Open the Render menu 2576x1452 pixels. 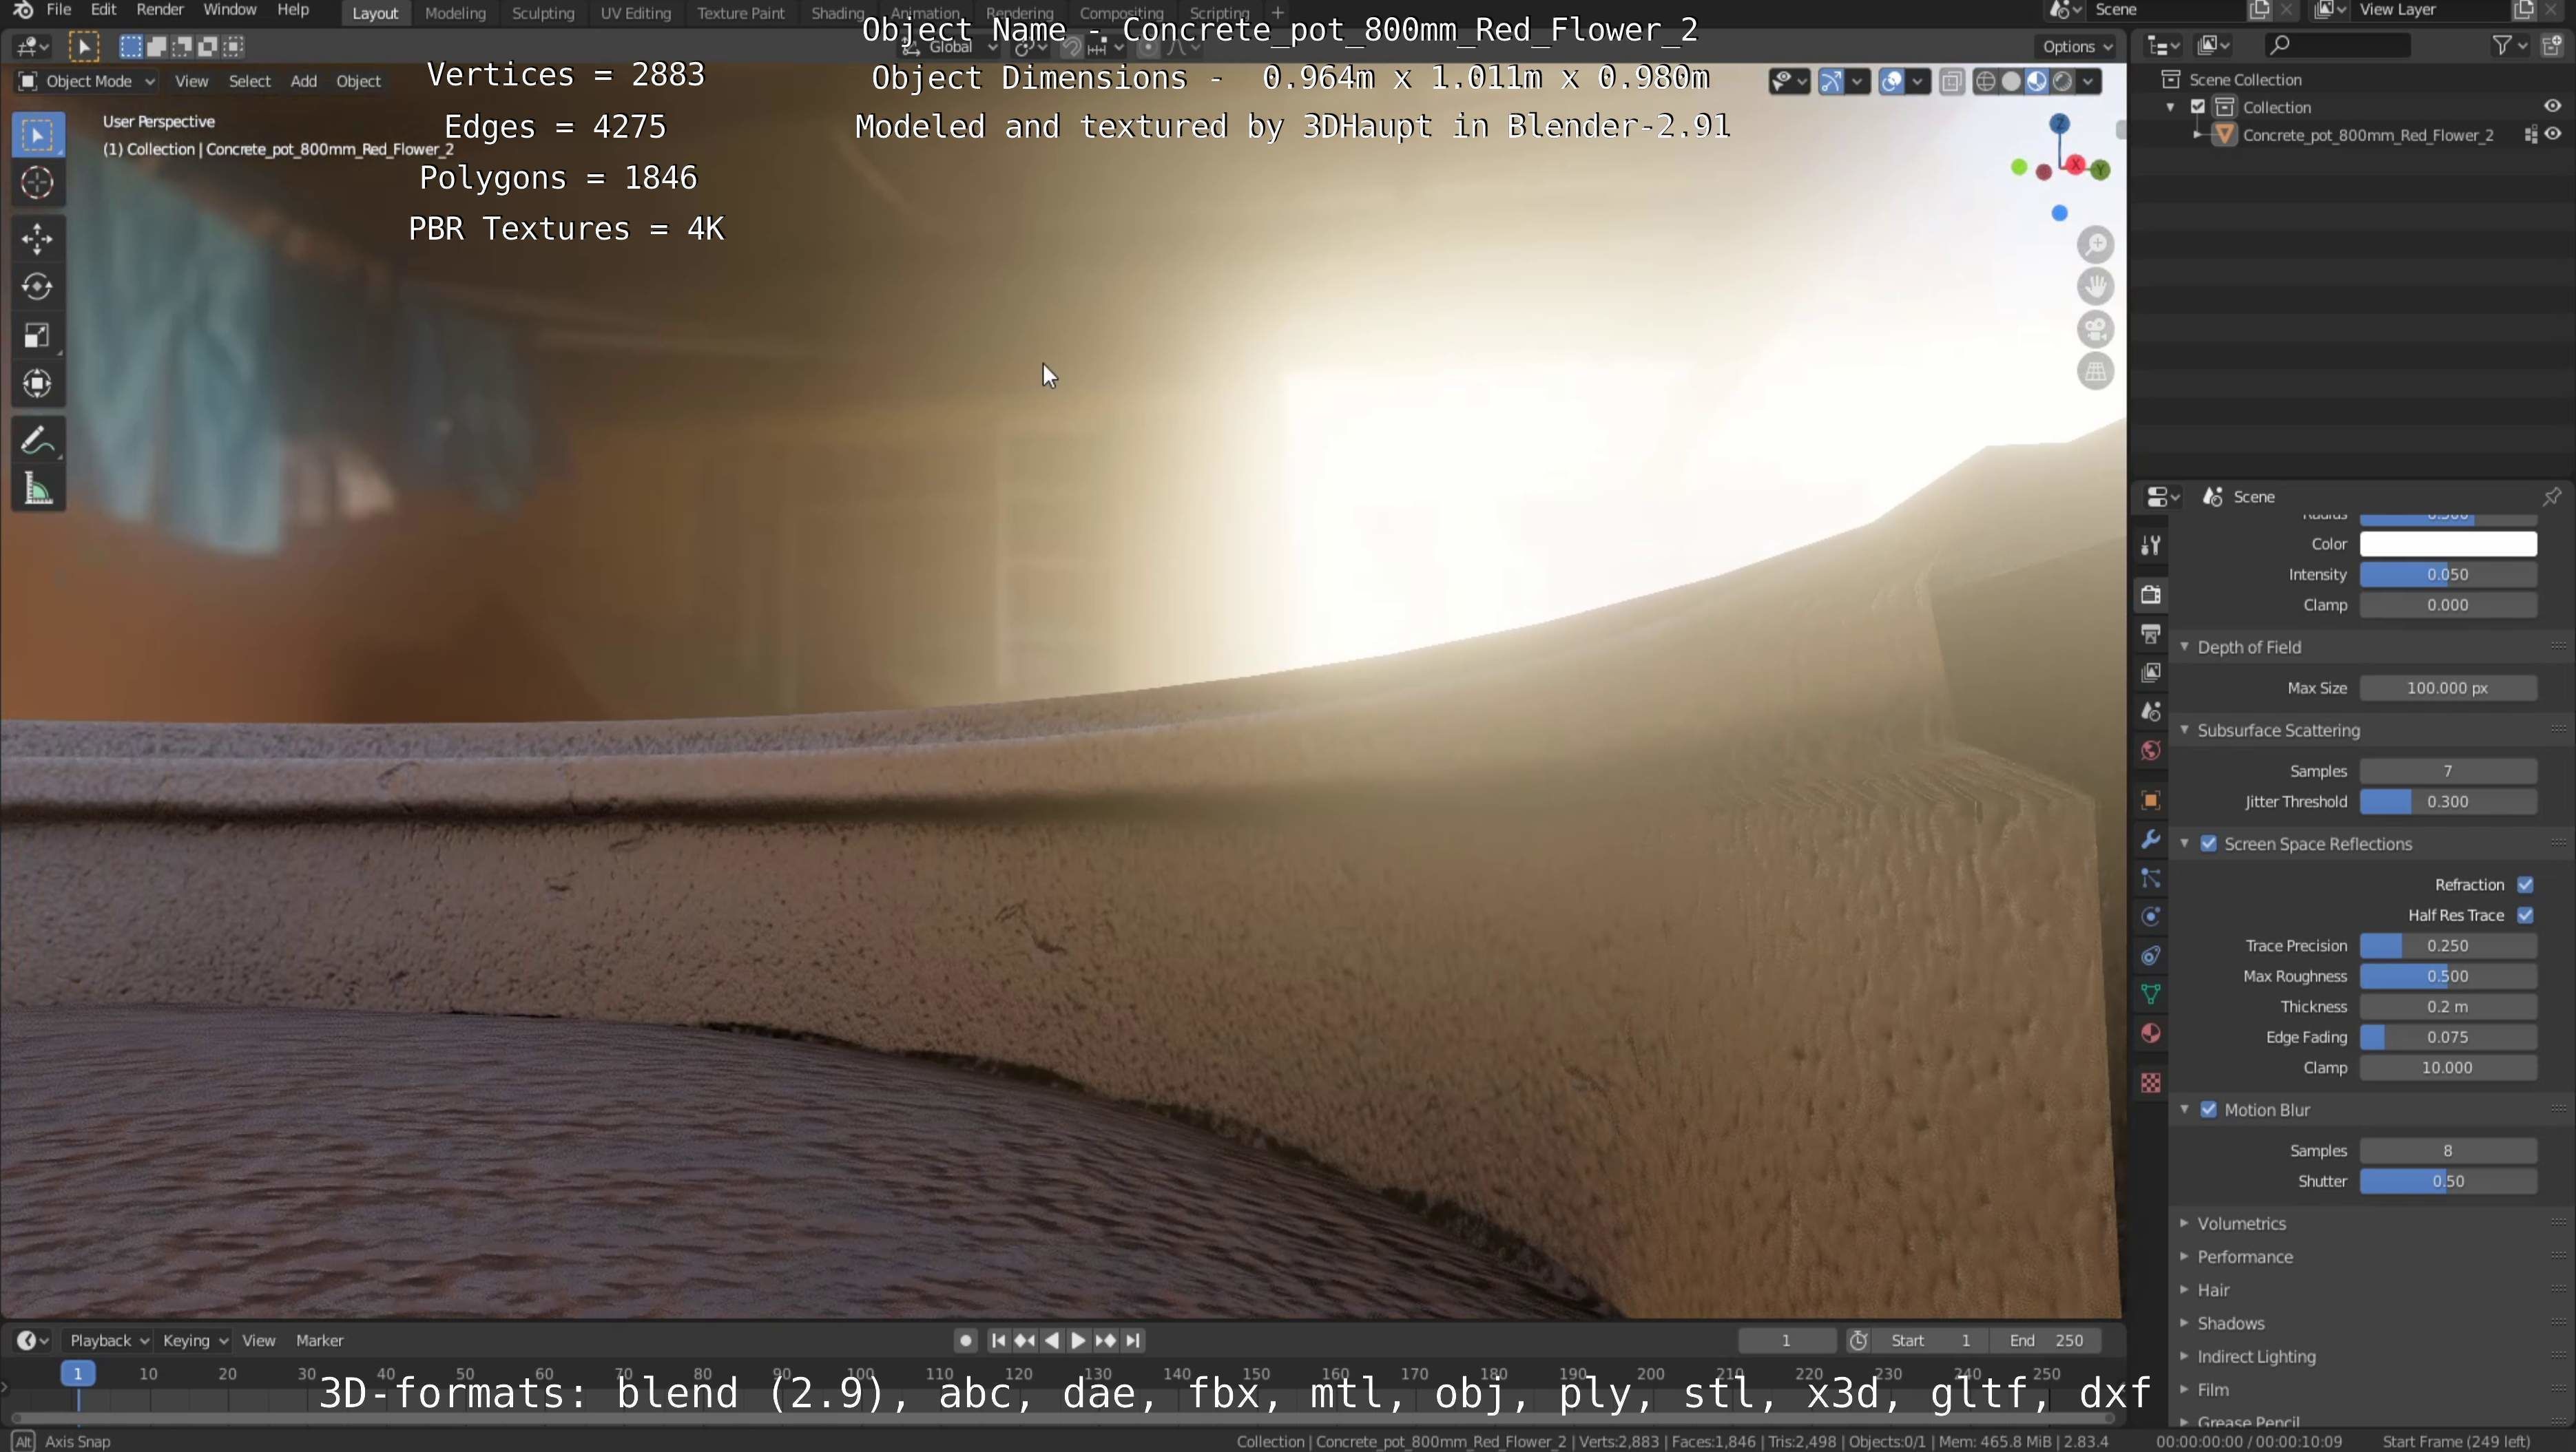159,10
